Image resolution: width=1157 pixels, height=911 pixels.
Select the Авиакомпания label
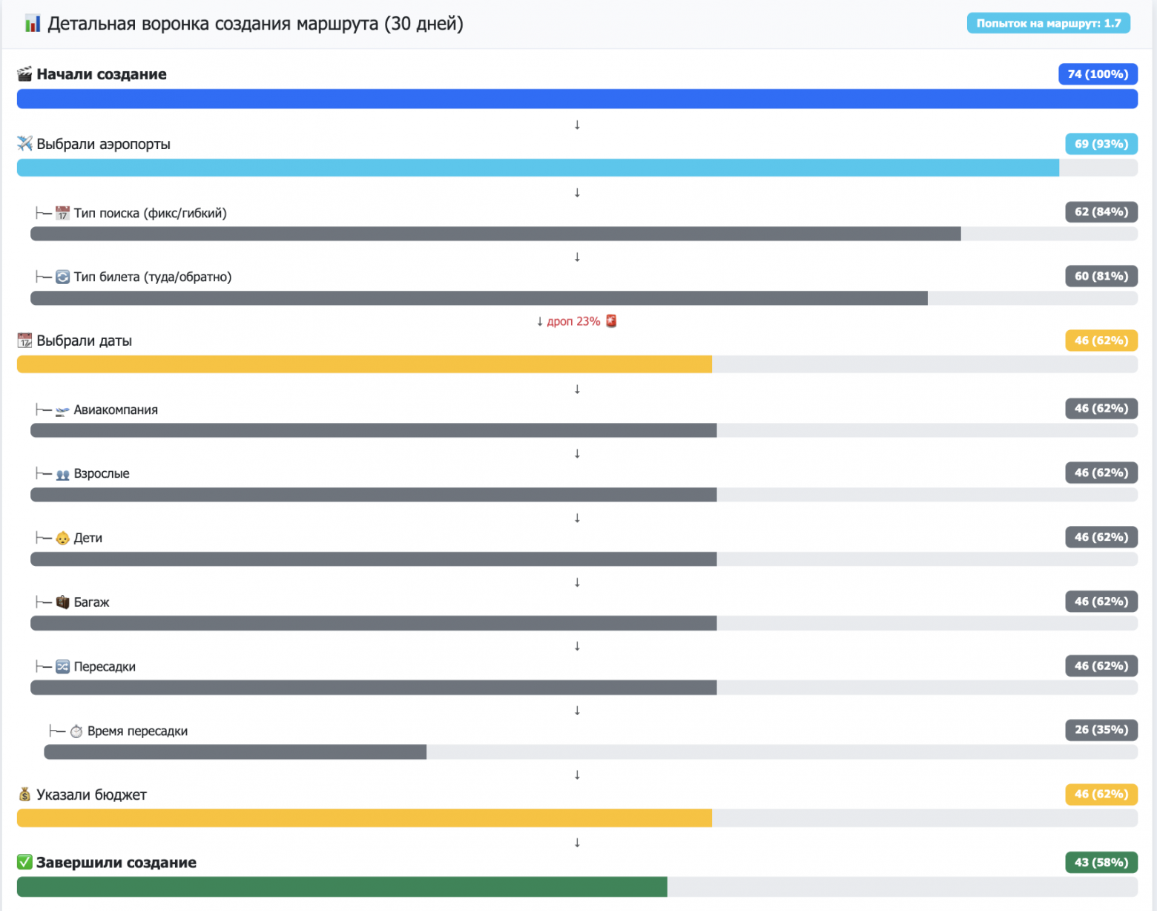point(116,410)
